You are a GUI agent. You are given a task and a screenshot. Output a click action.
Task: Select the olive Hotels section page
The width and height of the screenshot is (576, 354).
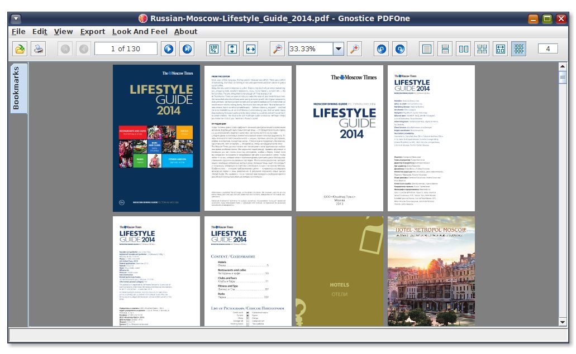tap(340, 271)
